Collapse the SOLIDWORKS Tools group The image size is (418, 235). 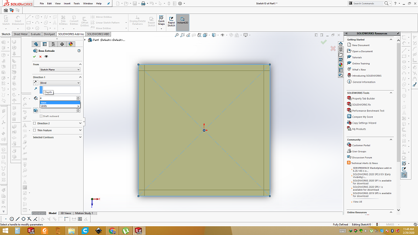click(x=391, y=93)
